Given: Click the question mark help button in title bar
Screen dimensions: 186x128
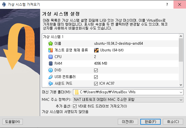Looking at the screenshot, I should click(167, 4).
